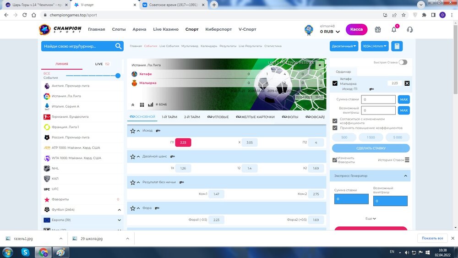Click the search magnifier icon
This screenshot has width=458, height=258.
[x=118, y=46]
